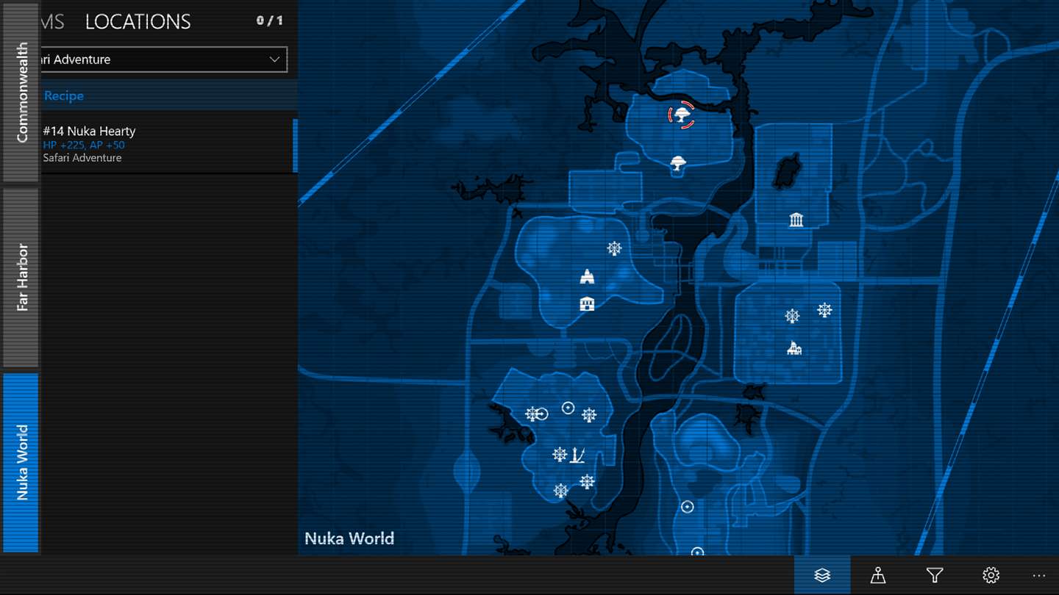The image size is (1059, 595).
Task: Expand the Safari Adventure dropdown
Action: tap(163, 59)
